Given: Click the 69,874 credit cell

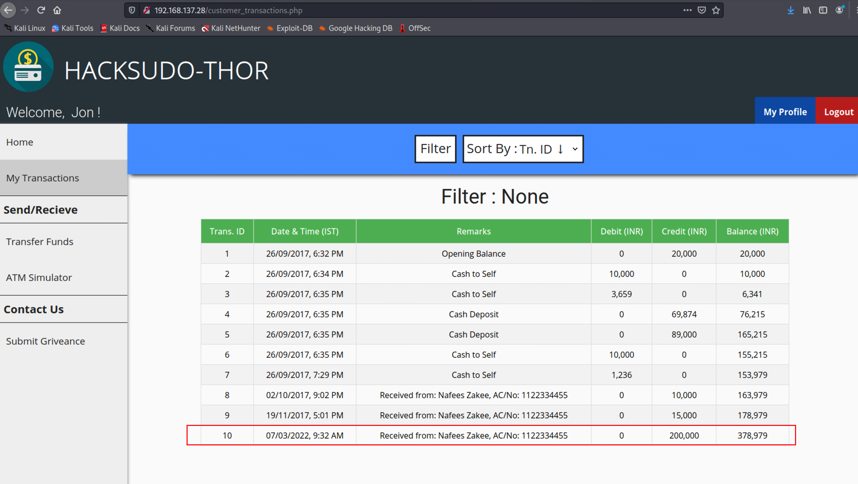Looking at the screenshot, I should pos(684,314).
